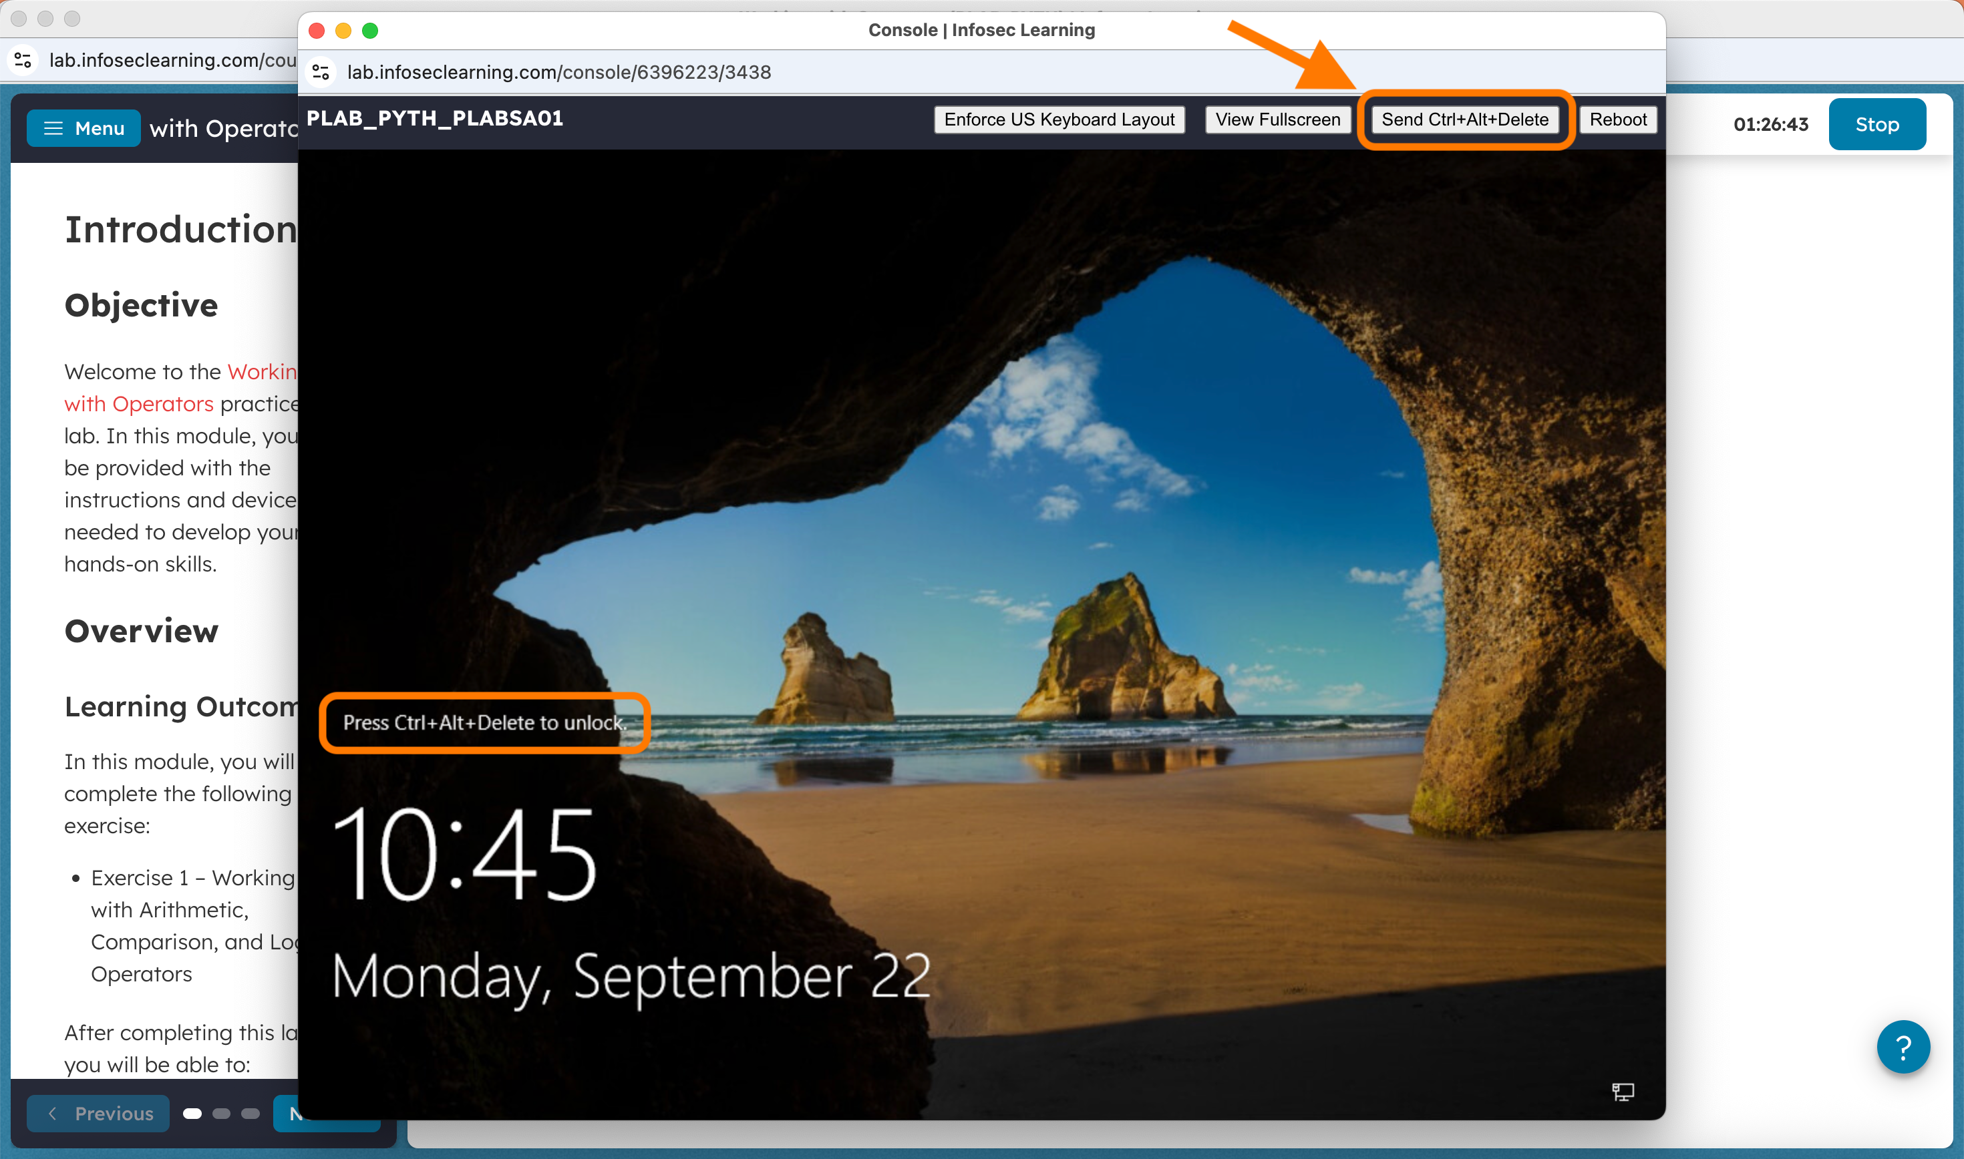Click the PLAB_PYTH_PLABSA01 device name
The width and height of the screenshot is (1964, 1159).
click(434, 118)
